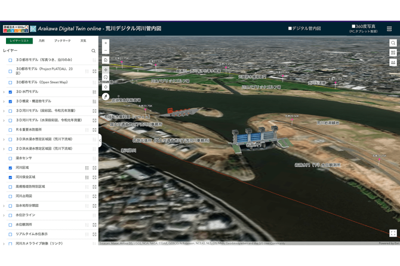Open the basemap gallery grid icon
400x266 pixels.
pos(393,52)
